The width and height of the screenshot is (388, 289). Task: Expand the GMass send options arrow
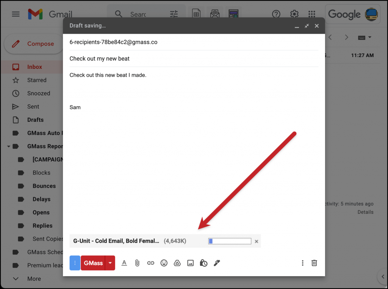[x=109, y=263]
